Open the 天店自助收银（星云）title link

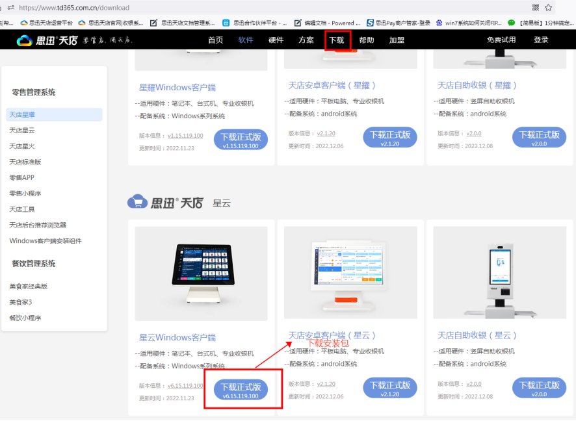coord(477,335)
